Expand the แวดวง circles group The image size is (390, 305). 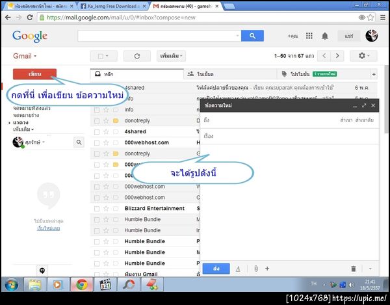coord(9,123)
